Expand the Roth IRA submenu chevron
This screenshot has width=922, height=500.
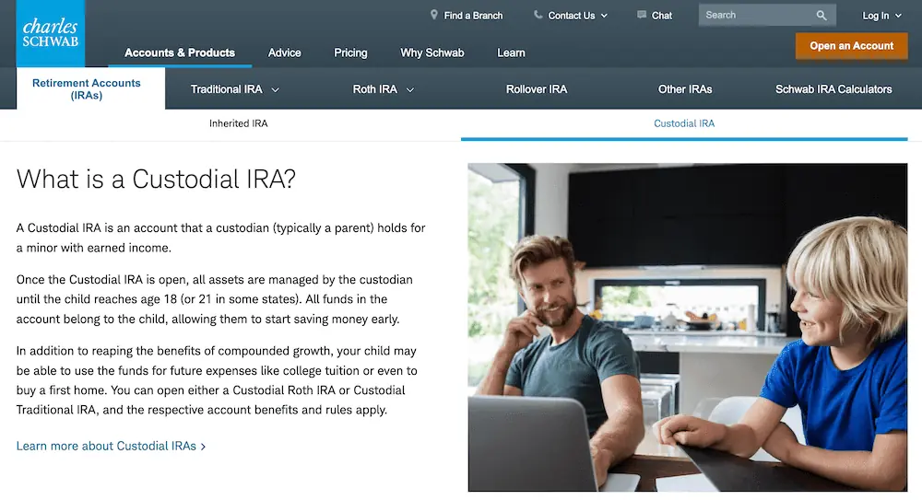410,90
